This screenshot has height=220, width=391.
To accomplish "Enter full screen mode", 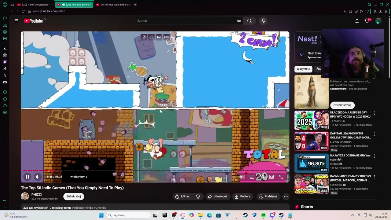I will pyautogui.click(x=281, y=177).
